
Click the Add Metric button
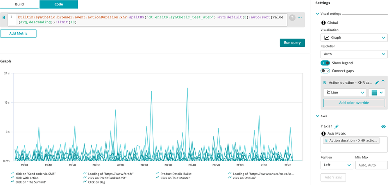(x=18, y=33)
